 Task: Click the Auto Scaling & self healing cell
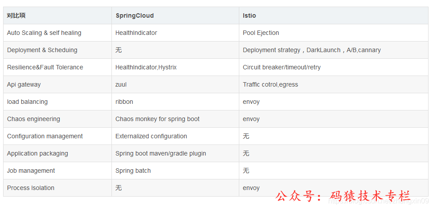coord(57,33)
